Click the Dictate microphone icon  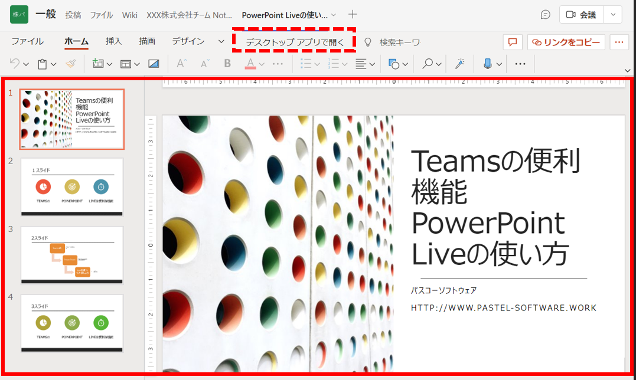[x=488, y=64]
